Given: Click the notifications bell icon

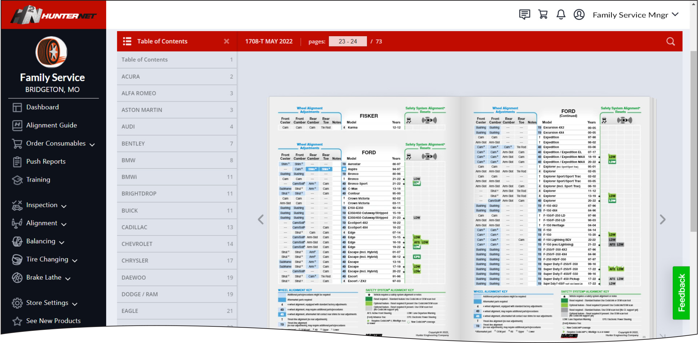Looking at the screenshot, I should [561, 15].
